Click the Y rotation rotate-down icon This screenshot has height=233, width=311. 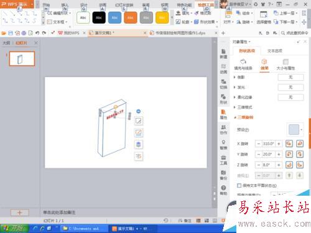299,154
